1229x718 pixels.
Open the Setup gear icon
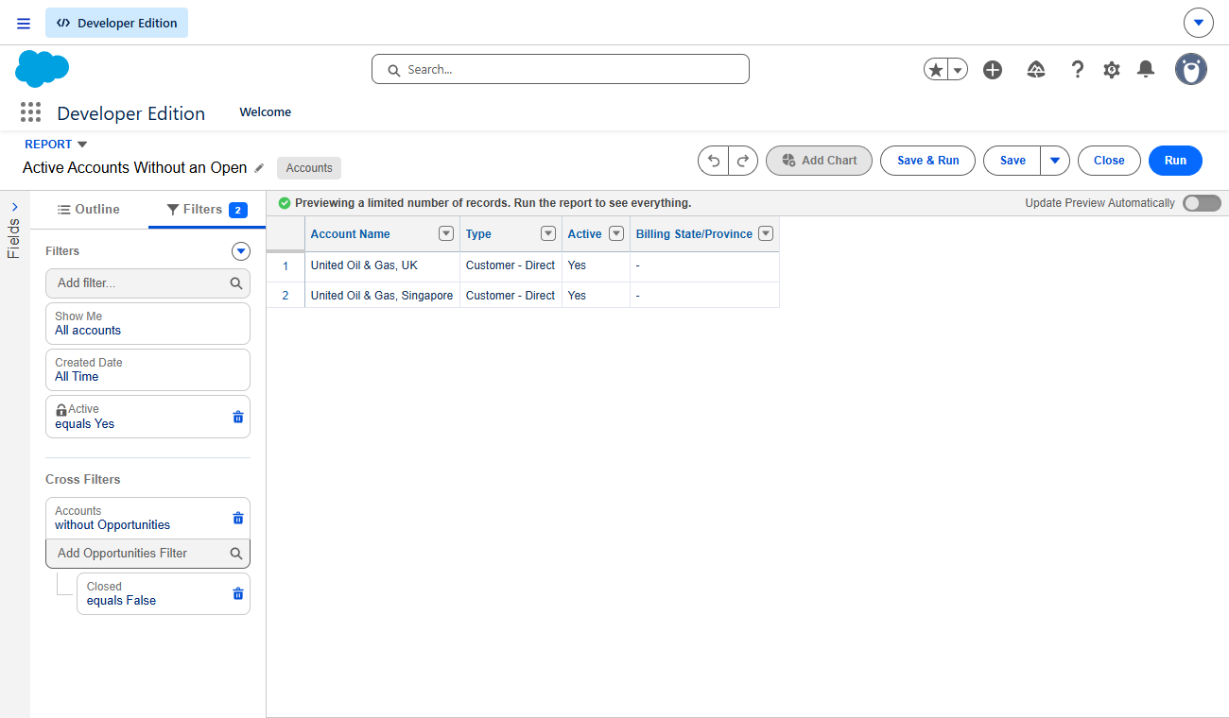(x=1112, y=69)
